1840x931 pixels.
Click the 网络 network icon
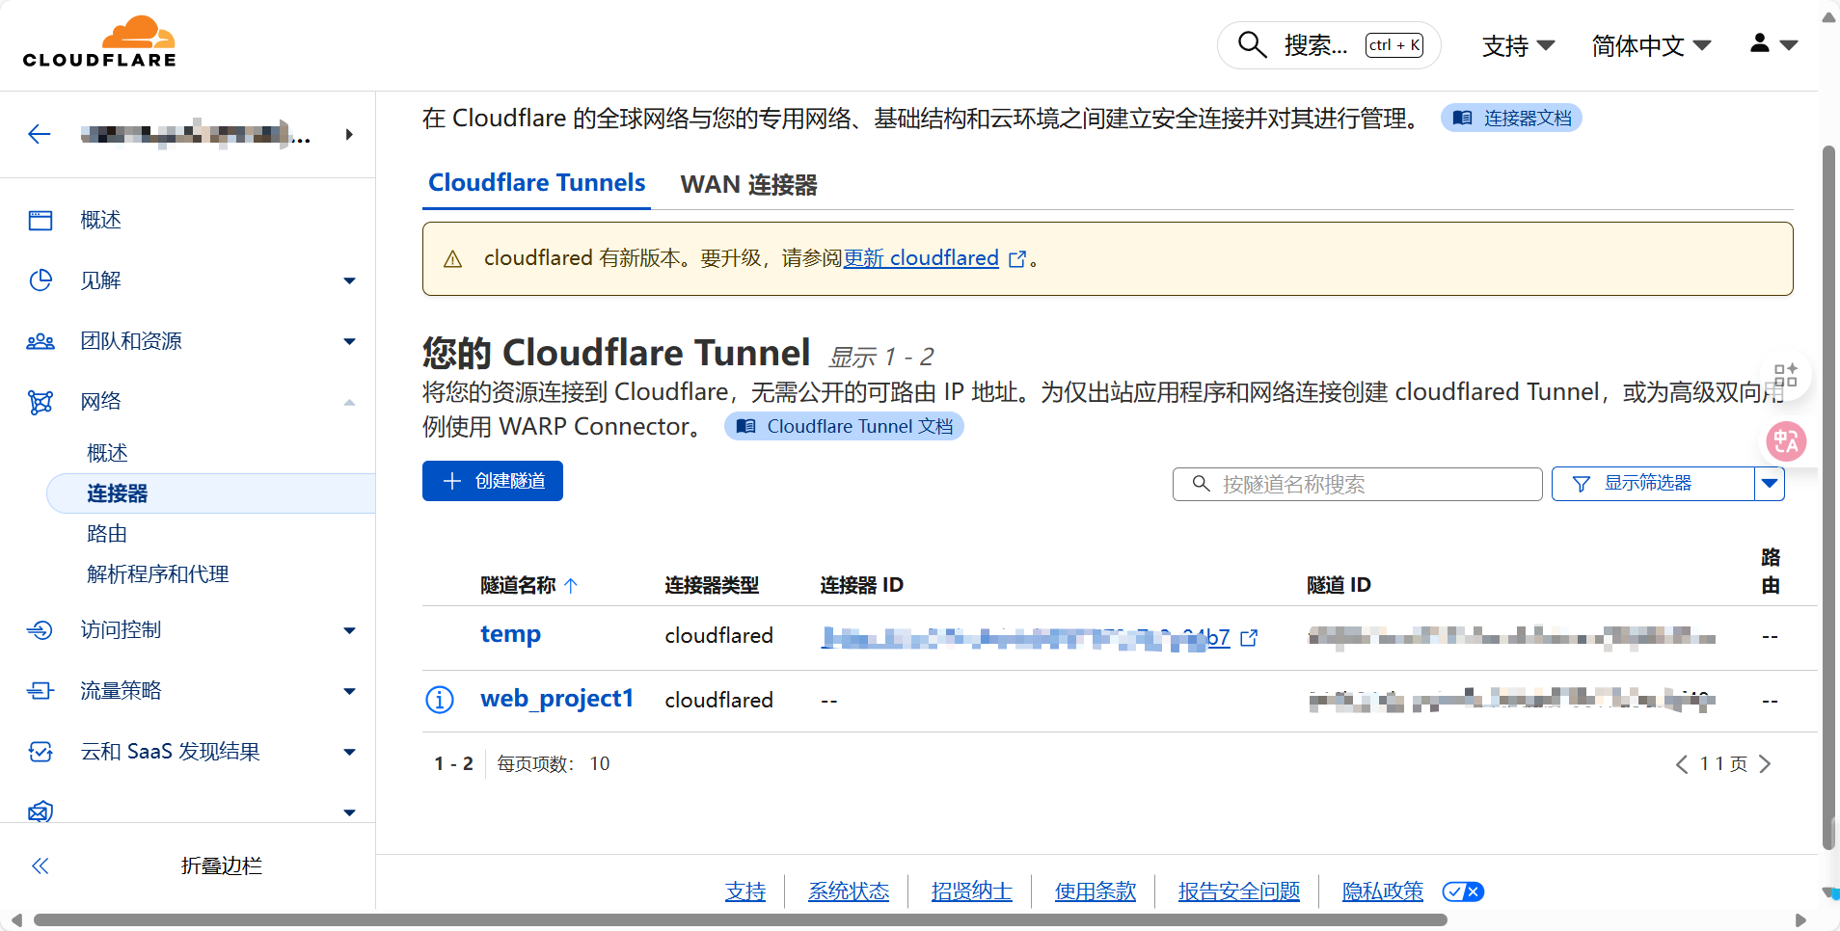(x=41, y=402)
